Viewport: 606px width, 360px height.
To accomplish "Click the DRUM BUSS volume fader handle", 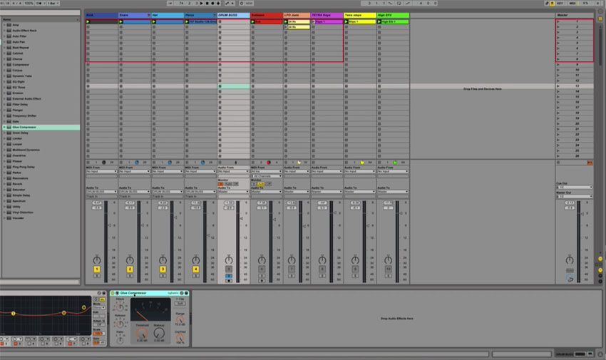I will point(242,219).
